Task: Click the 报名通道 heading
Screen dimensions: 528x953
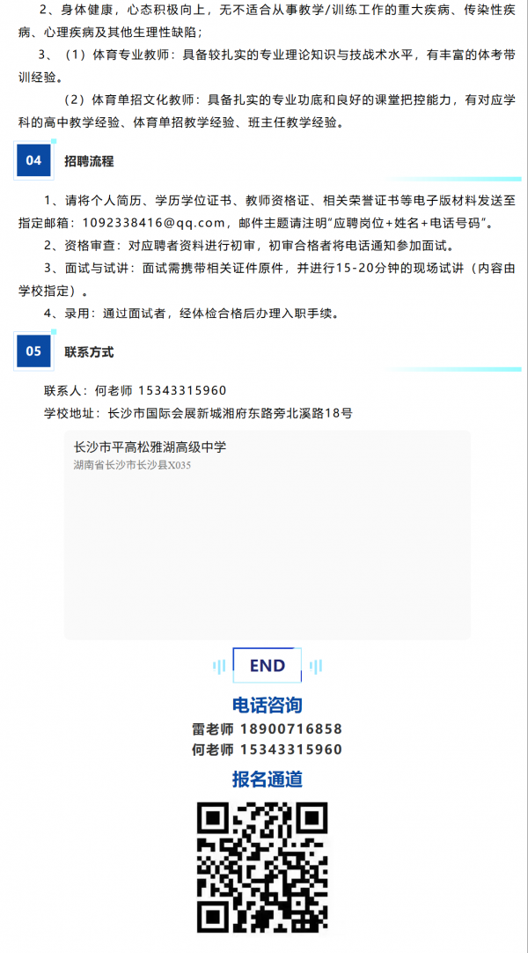Action: [268, 779]
